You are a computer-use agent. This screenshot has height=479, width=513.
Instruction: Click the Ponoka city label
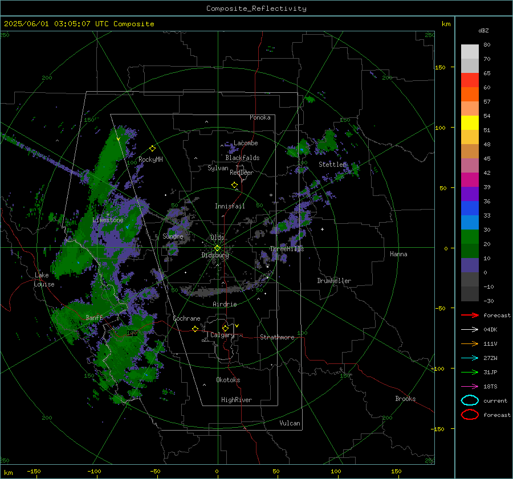click(x=260, y=117)
